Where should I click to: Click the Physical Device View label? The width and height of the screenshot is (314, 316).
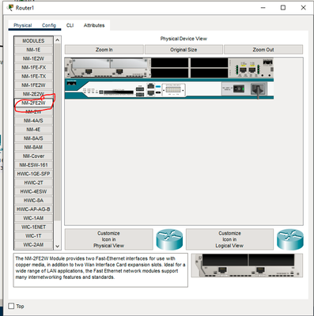pyautogui.click(x=183, y=39)
